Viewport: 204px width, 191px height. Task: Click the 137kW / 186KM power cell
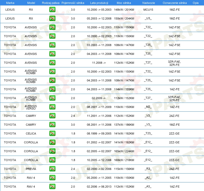click(x=124, y=125)
